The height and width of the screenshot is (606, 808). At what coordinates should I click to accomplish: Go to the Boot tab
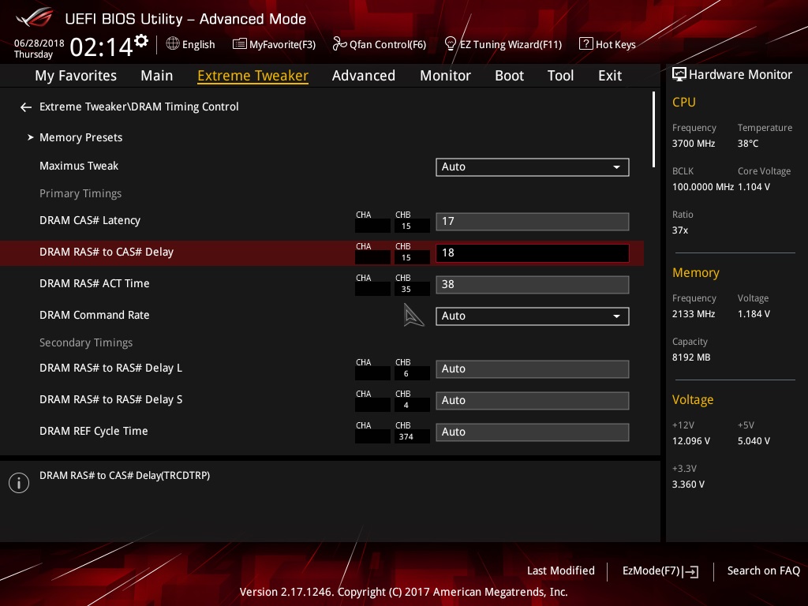(x=509, y=76)
